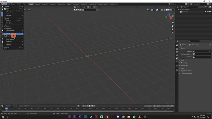Switch to the Sculpting workspace tab
The width and height of the screenshot is (212, 119).
click(x=45, y=4)
